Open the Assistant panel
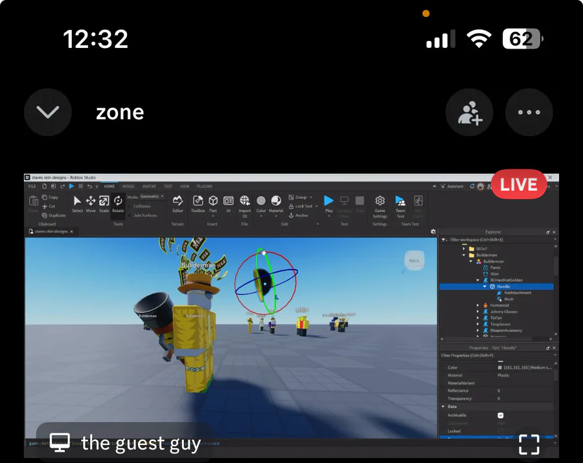The image size is (583, 463). click(452, 186)
